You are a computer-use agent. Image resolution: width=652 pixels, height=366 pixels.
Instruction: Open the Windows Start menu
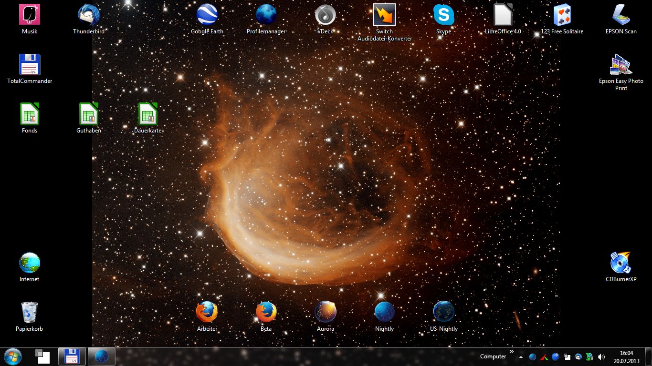point(12,356)
